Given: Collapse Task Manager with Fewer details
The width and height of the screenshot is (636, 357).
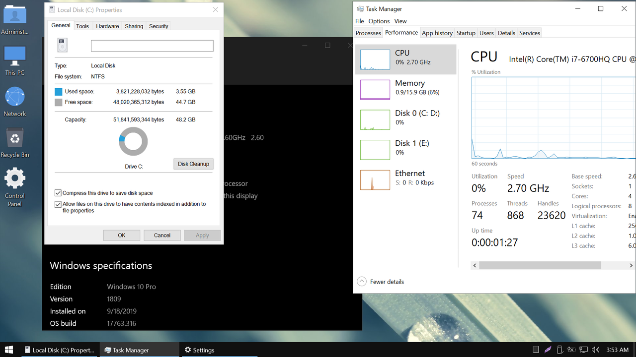Looking at the screenshot, I should (381, 282).
